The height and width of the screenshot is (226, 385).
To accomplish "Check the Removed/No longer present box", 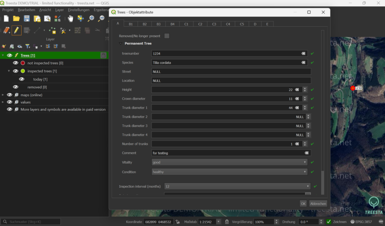I will [x=167, y=36].
